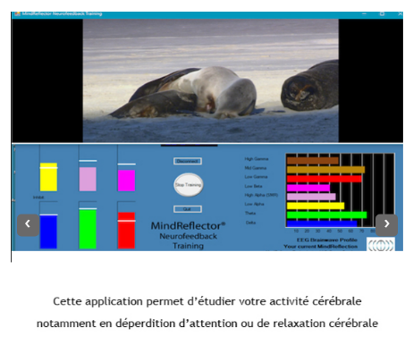
Task: Click the "Cette application permet" caption line
Action: point(207,301)
